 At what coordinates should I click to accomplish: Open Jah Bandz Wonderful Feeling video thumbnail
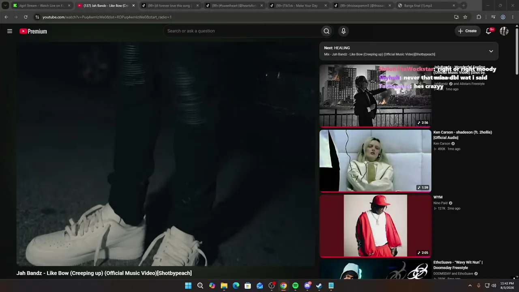(375, 96)
